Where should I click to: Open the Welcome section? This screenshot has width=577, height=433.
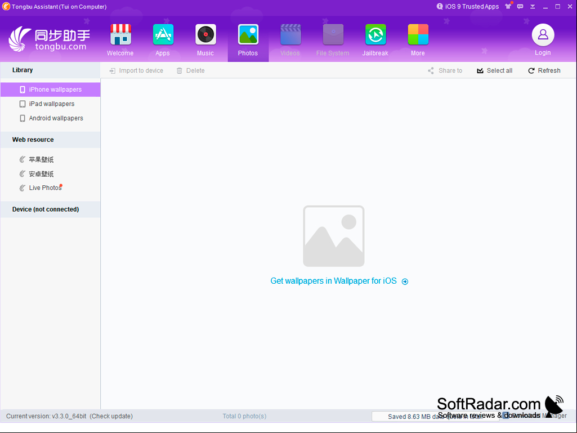pos(120,40)
